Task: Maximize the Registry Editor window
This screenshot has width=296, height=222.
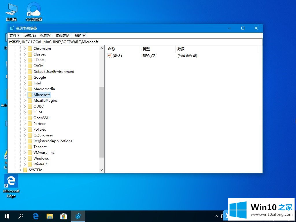Action: pos(243,28)
